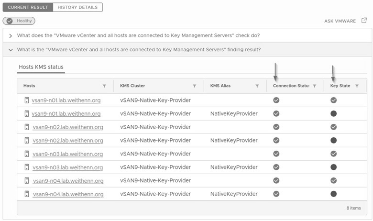The width and height of the screenshot is (373, 221).
Task: Sort by the Key State column header
Action: pyautogui.click(x=340, y=86)
